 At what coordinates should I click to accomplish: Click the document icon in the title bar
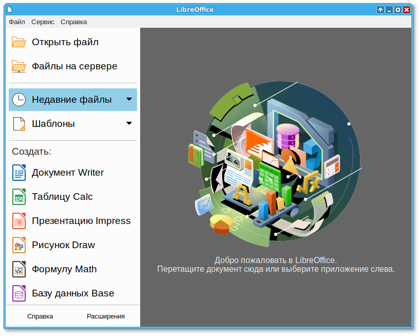click(x=10, y=10)
